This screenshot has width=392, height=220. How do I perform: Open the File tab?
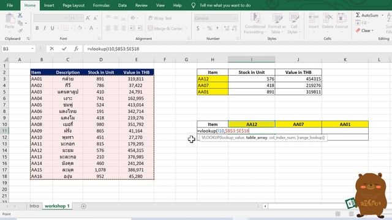pos(10,5)
